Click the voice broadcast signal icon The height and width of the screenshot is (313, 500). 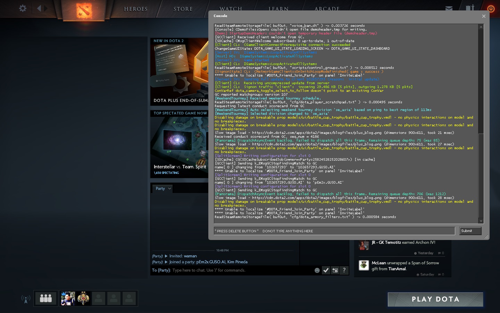click(x=26, y=299)
